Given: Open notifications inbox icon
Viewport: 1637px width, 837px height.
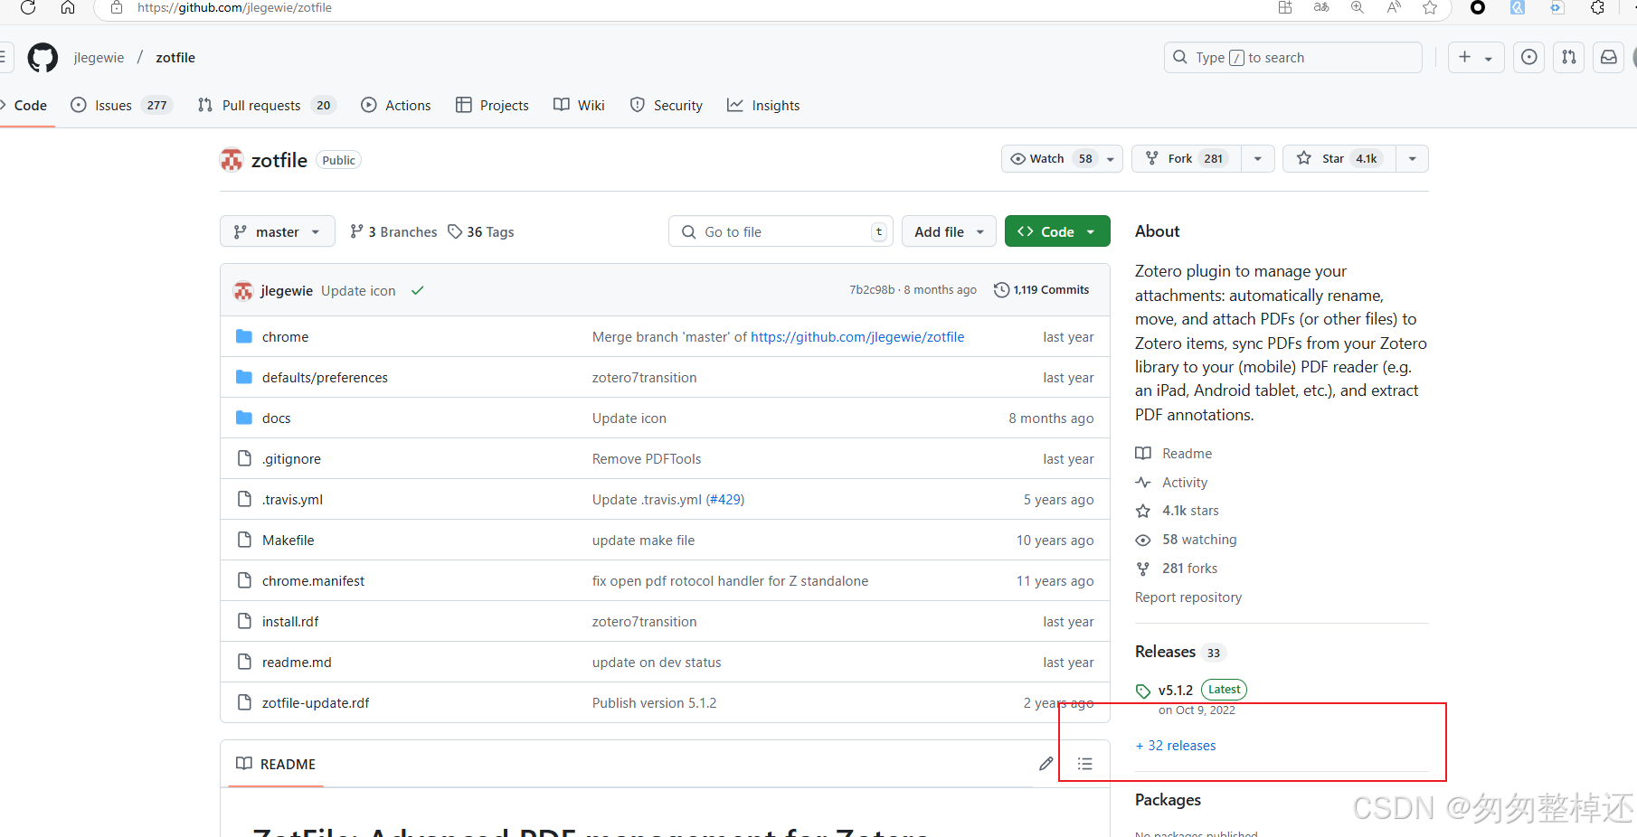Looking at the screenshot, I should 1609,57.
